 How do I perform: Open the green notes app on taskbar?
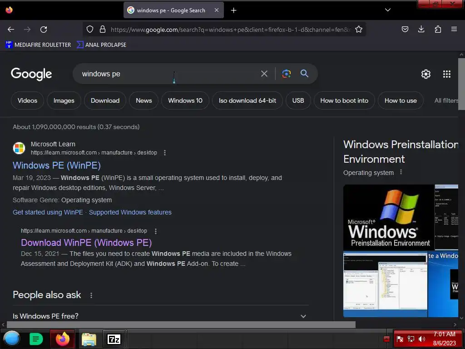[36, 339]
